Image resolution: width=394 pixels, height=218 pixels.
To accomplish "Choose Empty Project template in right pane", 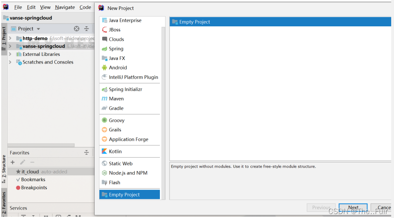I will [x=280, y=22].
